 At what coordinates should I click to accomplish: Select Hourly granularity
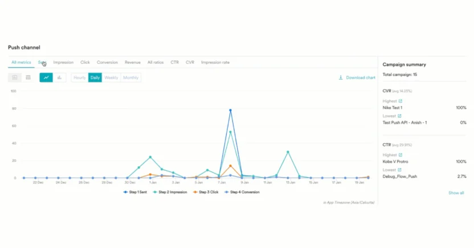click(x=80, y=78)
